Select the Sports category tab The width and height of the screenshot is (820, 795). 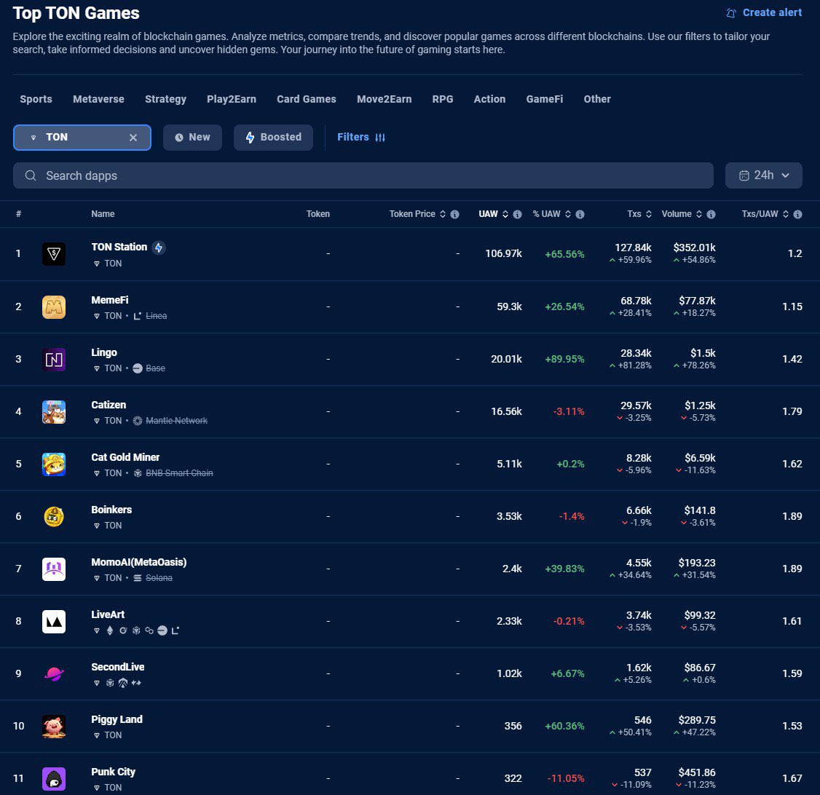tap(36, 99)
